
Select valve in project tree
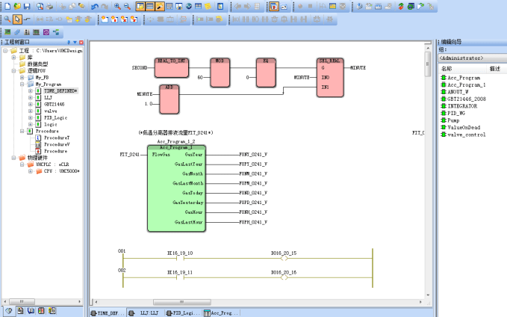coord(51,111)
